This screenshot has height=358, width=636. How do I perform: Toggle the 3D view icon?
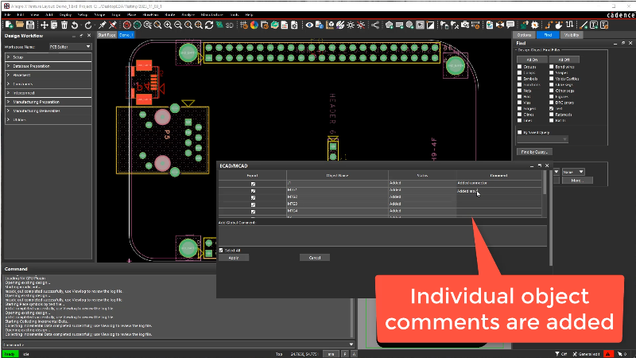click(x=227, y=25)
